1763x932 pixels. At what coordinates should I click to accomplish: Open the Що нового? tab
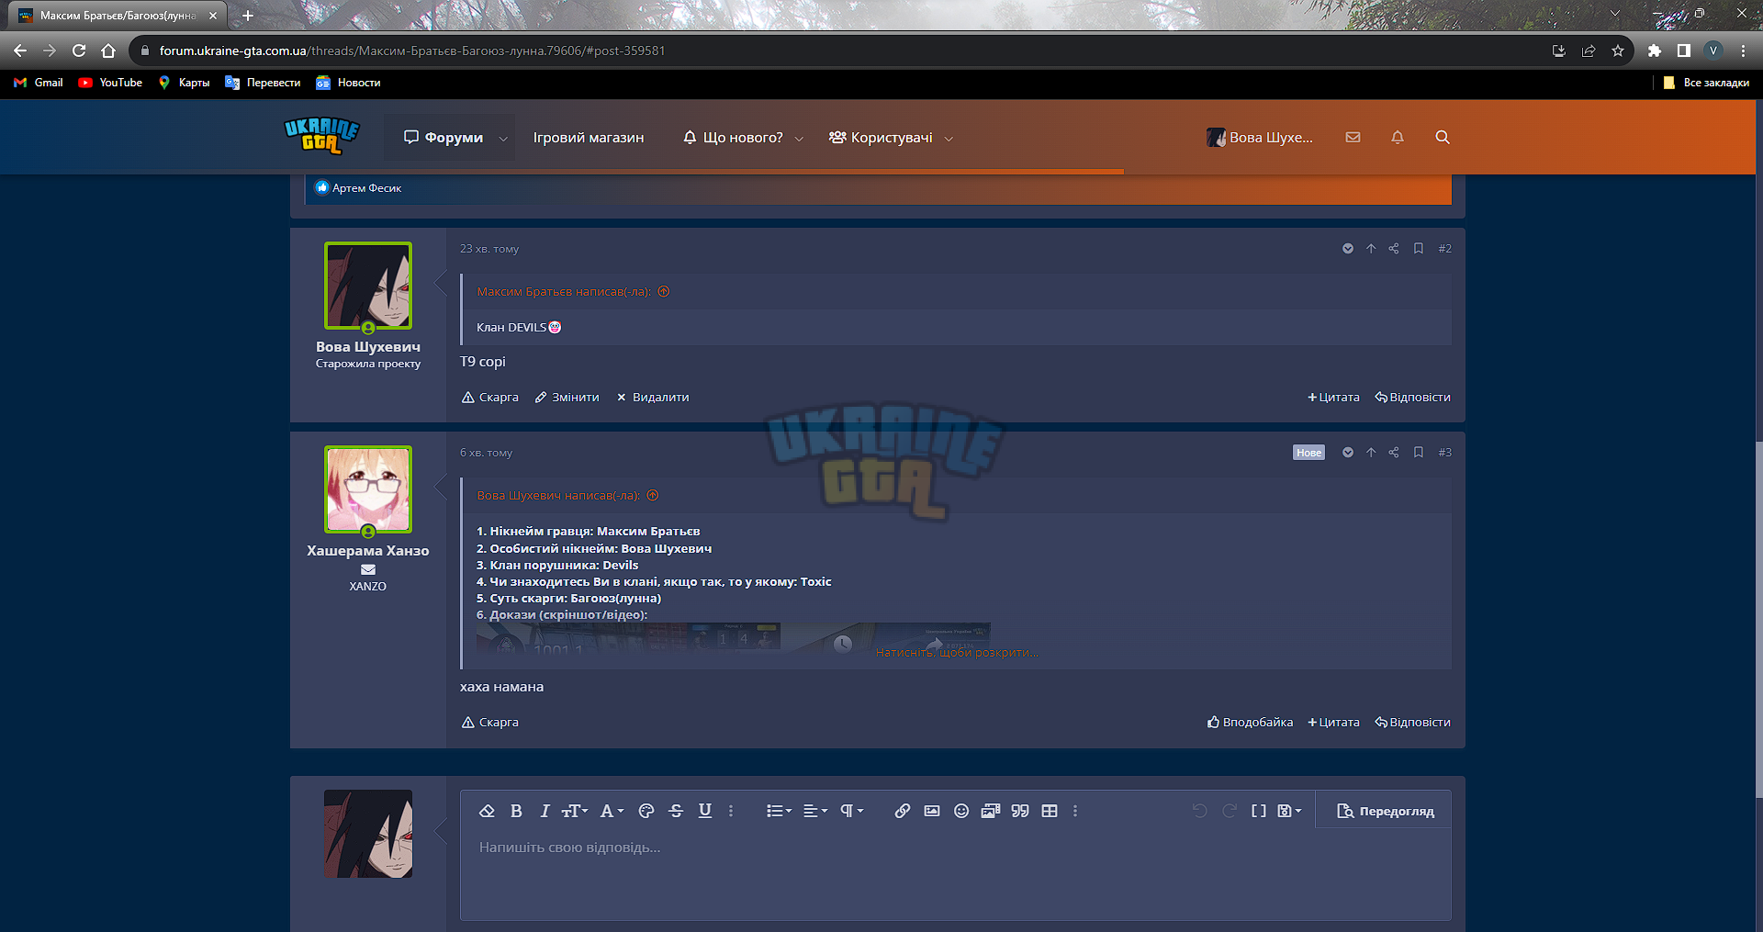(x=733, y=138)
